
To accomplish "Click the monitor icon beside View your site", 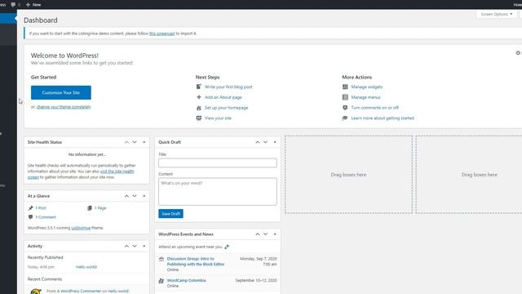I will (x=199, y=118).
